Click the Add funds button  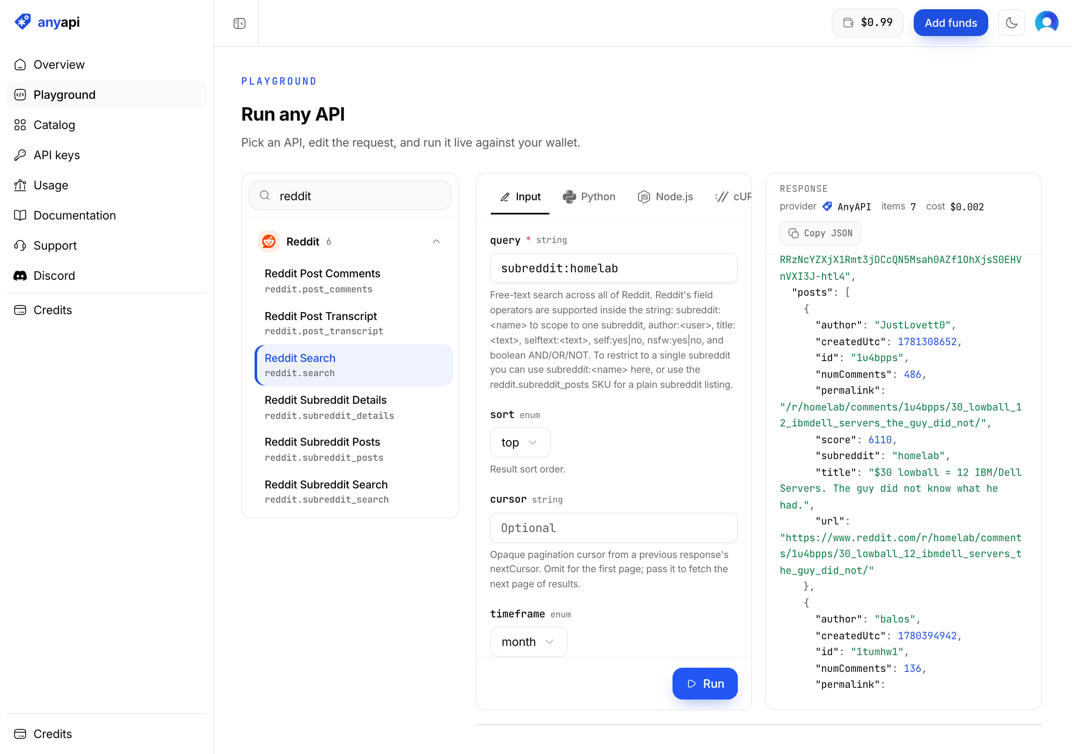[950, 23]
